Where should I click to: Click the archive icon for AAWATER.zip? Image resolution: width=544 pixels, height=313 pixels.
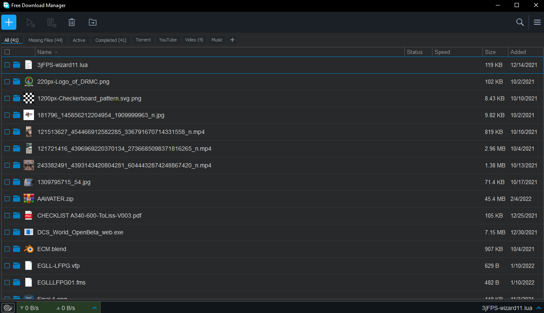tap(29, 199)
